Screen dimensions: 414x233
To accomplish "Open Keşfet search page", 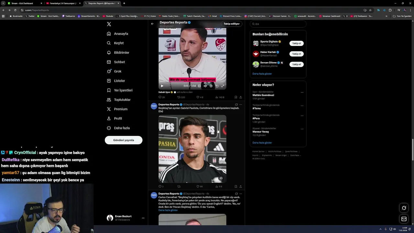I will [115, 43].
